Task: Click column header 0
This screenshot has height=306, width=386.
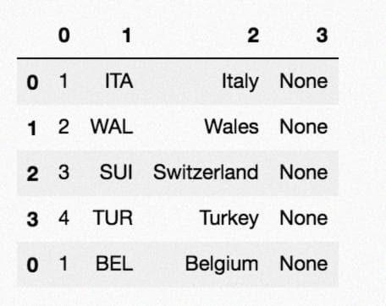Action: [x=64, y=36]
